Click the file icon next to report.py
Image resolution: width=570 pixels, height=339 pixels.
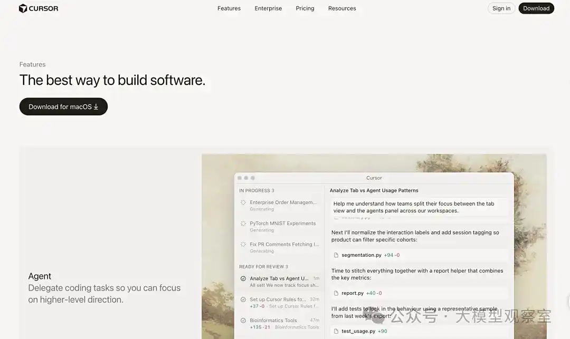[336, 293]
